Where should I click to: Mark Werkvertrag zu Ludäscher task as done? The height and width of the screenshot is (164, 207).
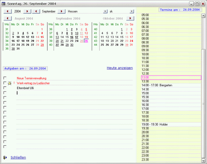[5, 83]
